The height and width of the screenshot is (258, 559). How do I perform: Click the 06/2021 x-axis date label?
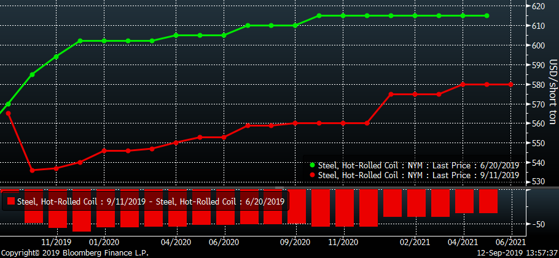click(510, 241)
